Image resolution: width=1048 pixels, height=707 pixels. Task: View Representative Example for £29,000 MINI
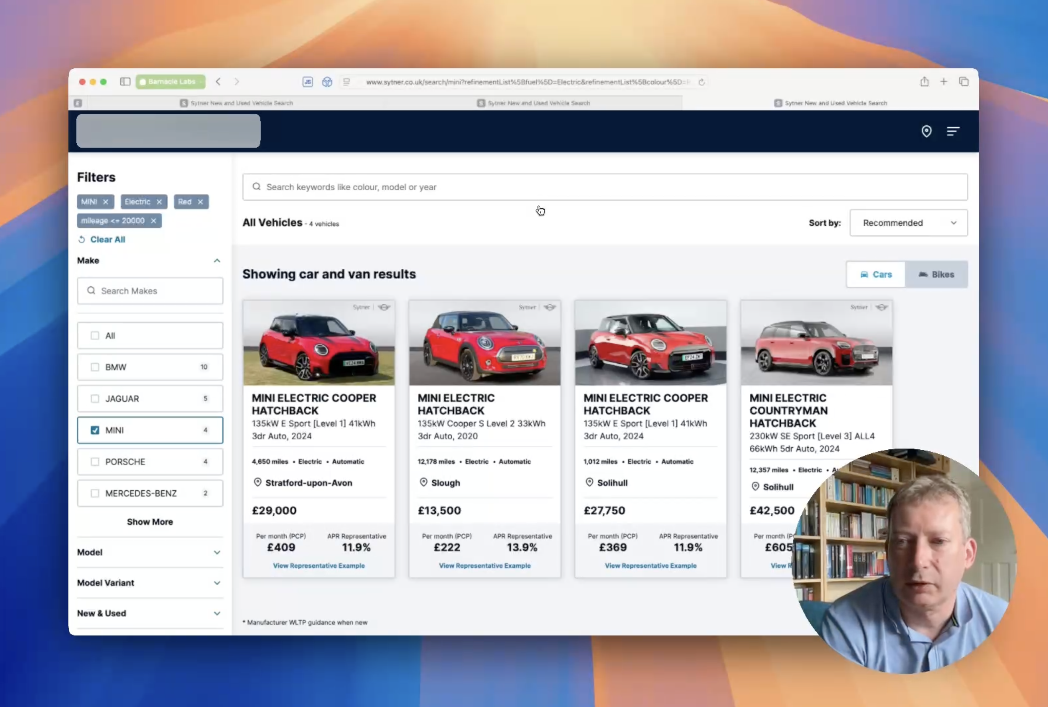tap(319, 565)
